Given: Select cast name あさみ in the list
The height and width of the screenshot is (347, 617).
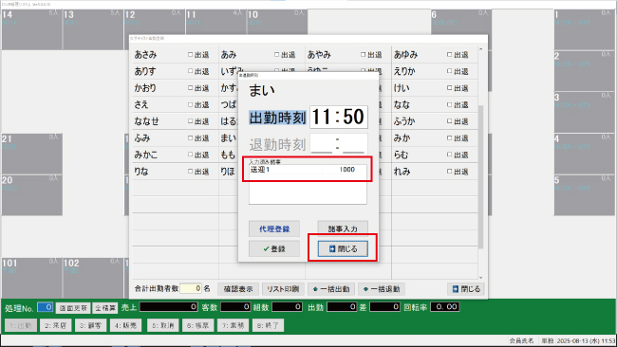Looking at the screenshot, I should coord(145,55).
